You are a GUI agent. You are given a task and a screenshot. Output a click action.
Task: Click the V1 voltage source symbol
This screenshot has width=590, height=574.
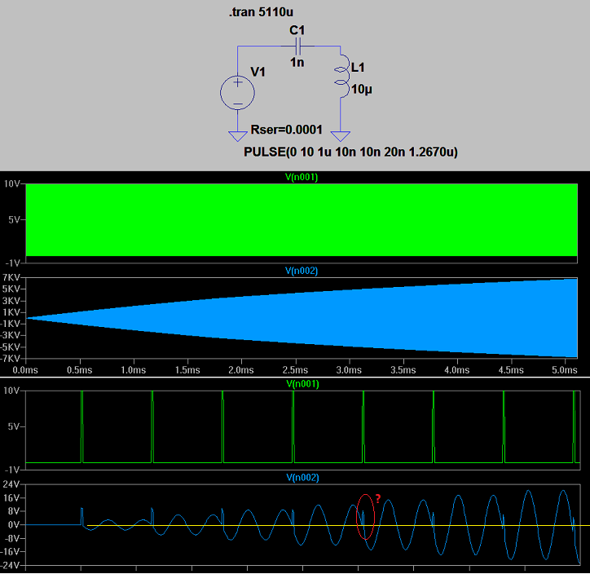[x=237, y=93]
